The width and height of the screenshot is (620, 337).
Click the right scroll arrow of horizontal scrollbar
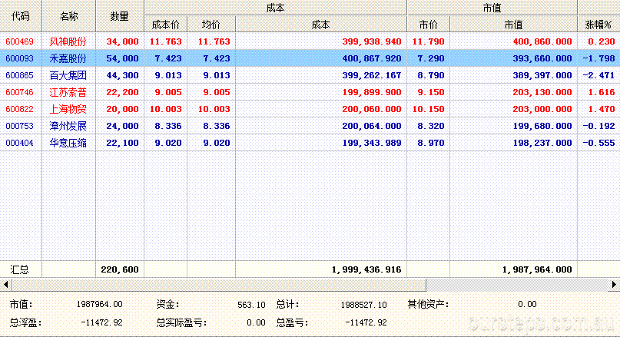(x=614, y=285)
